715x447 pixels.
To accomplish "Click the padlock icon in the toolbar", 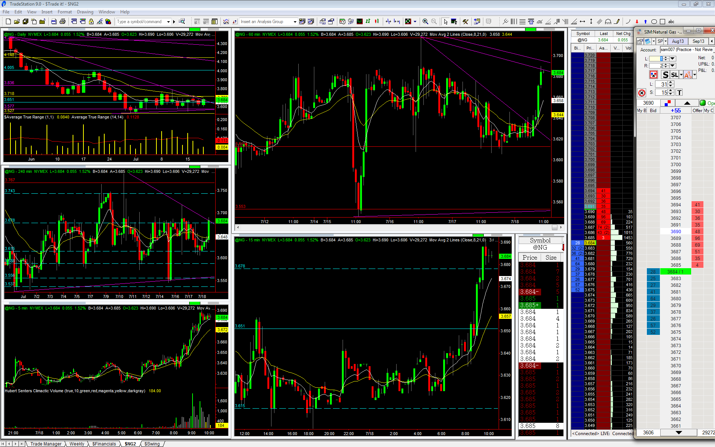I will (91, 22).
